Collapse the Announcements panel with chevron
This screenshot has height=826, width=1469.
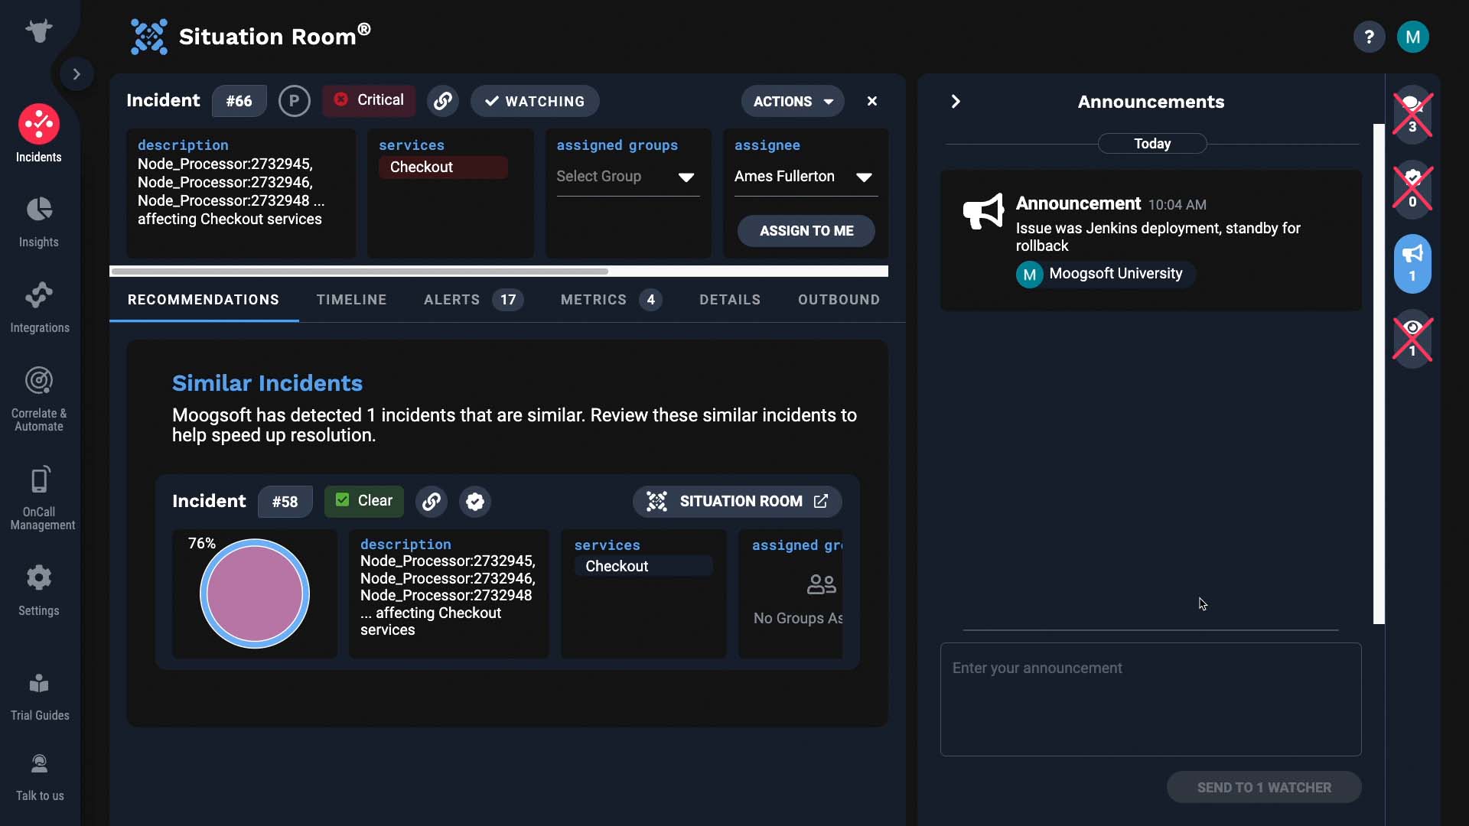click(956, 102)
